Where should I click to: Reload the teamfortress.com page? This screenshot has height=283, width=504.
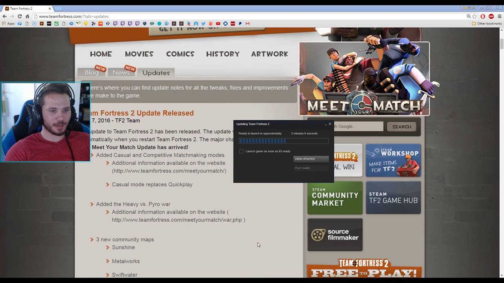pos(20,16)
